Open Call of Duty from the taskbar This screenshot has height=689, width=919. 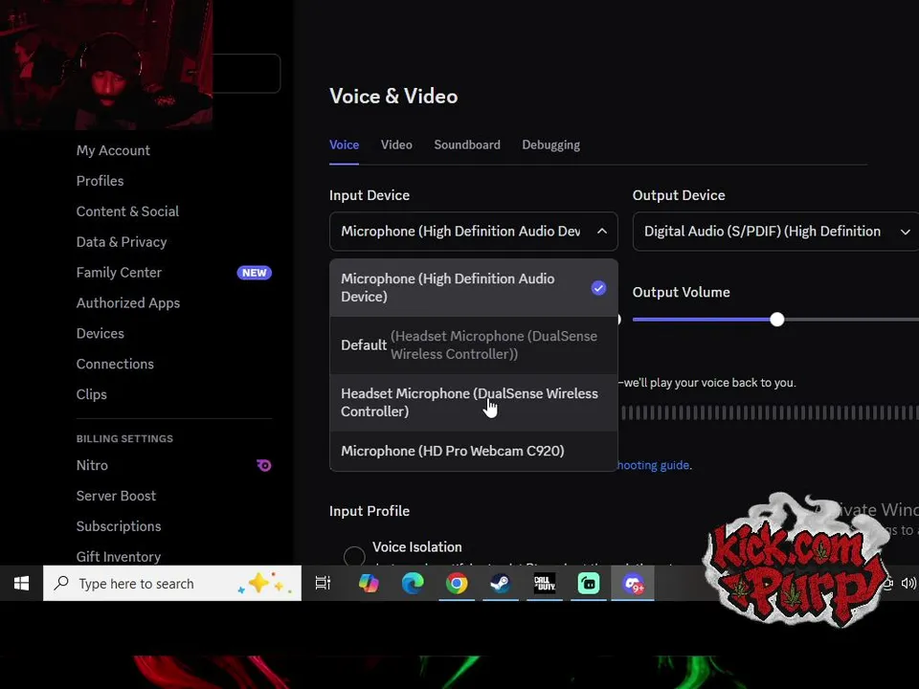click(545, 584)
